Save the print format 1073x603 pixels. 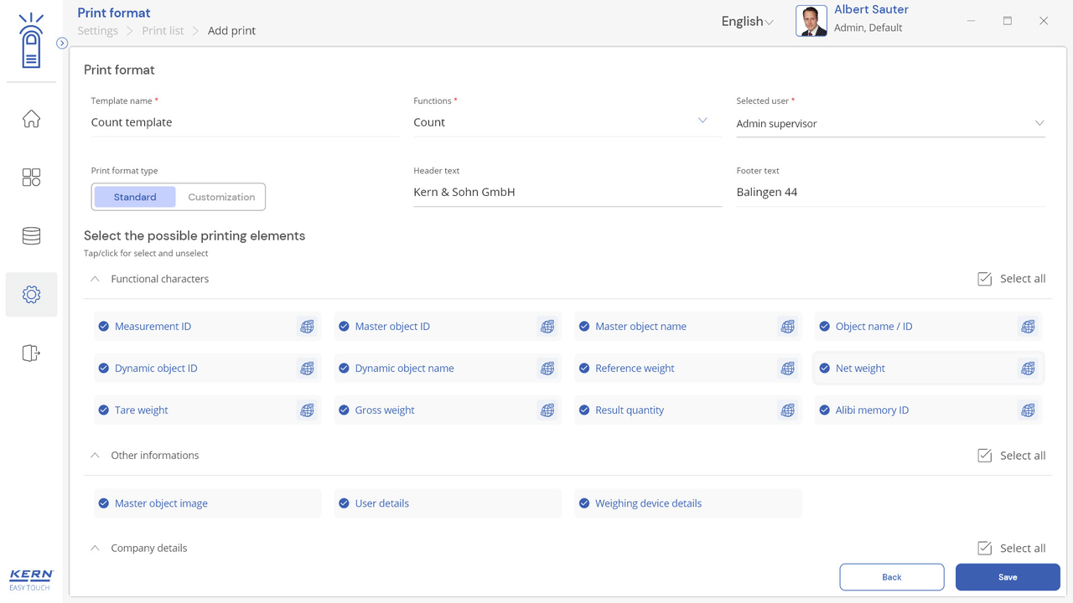click(1008, 577)
